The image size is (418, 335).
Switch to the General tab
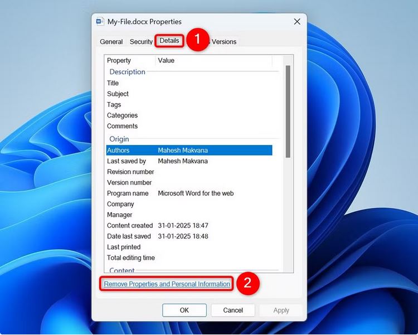tap(111, 42)
